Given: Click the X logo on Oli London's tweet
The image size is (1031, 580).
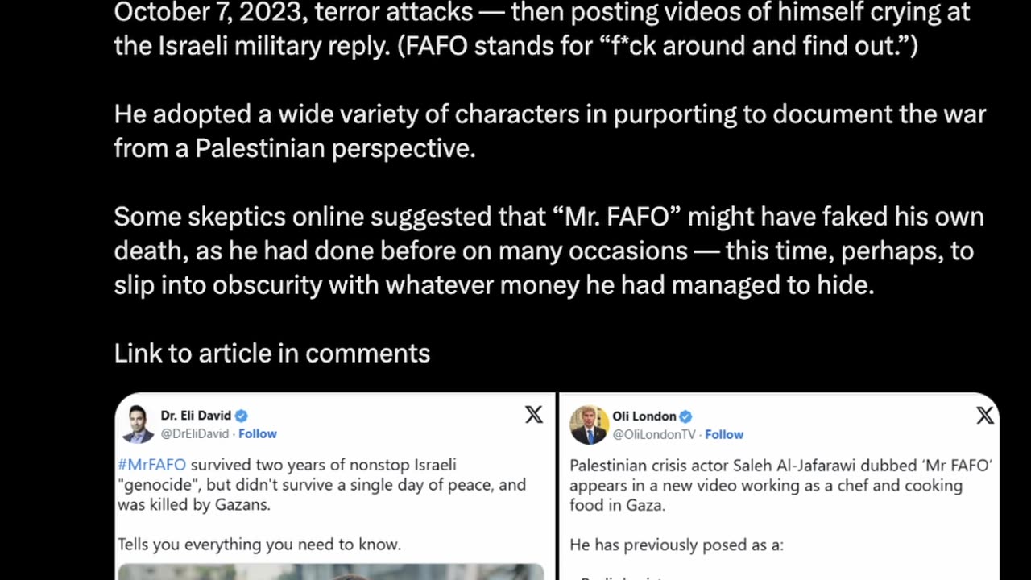Looking at the screenshot, I should pos(985,416).
